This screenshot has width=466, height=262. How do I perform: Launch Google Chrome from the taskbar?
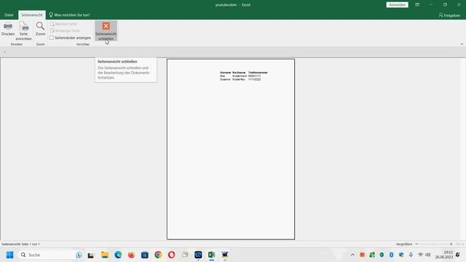(x=158, y=255)
